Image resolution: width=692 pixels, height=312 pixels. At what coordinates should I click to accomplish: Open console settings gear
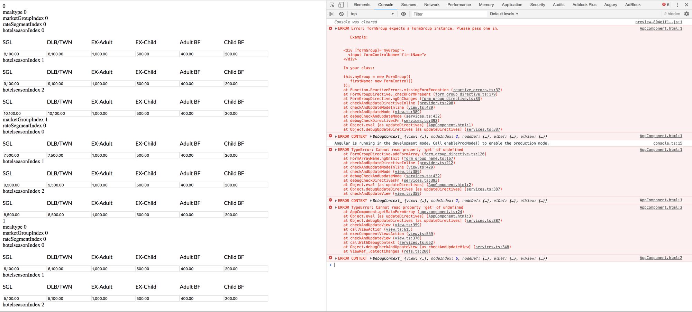686,14
